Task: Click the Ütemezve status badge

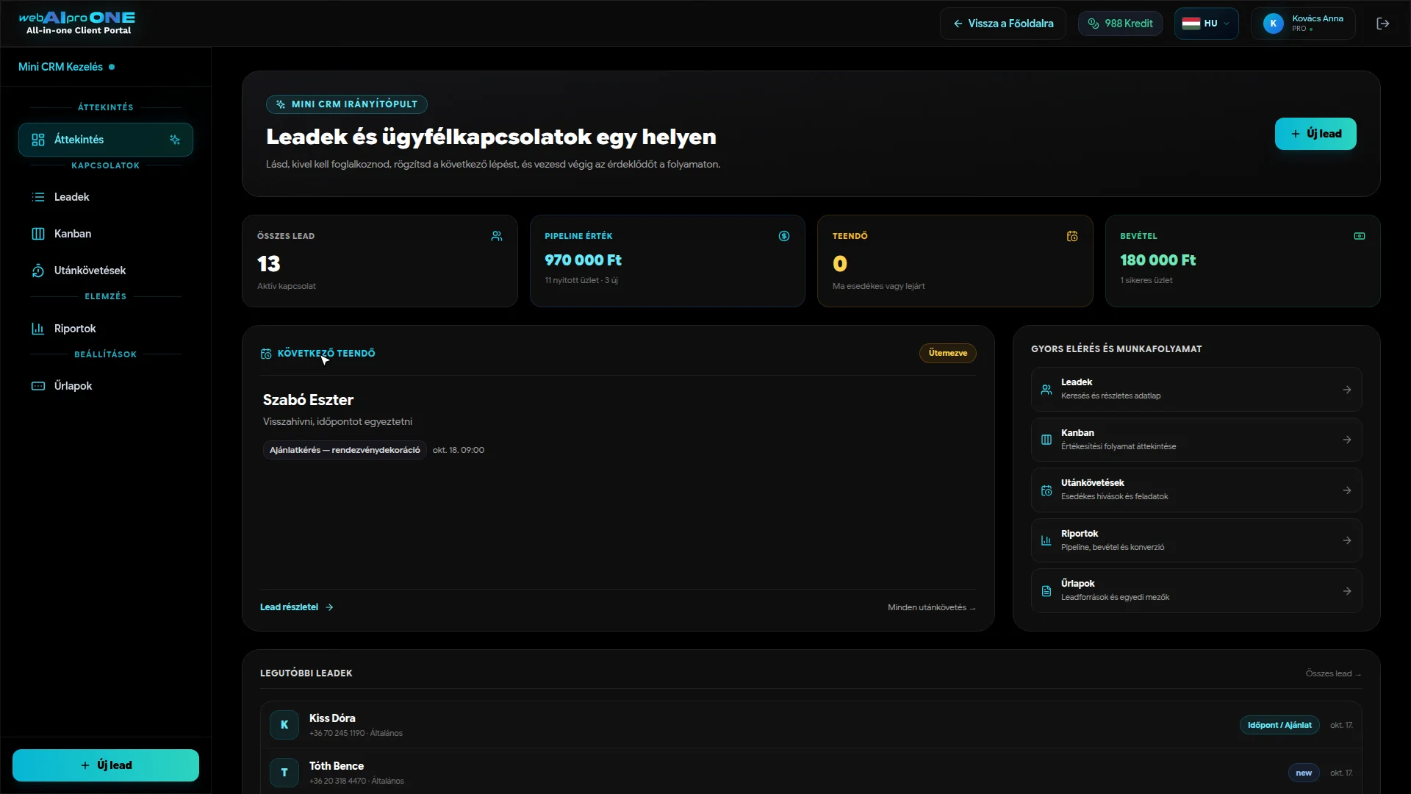Action: (948, 353)
